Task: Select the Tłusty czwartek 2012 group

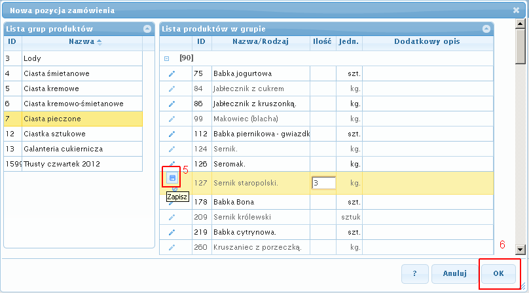Action: click(73, 164)
